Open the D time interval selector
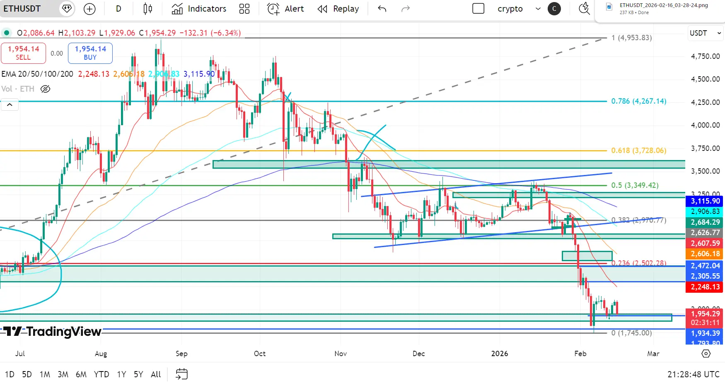Viewport: 725px width, 386px height. tap(118, 9)
